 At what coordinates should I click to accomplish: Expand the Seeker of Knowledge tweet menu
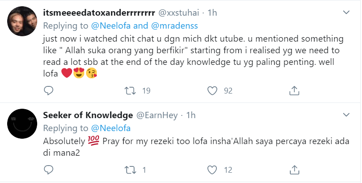point(345,115)
